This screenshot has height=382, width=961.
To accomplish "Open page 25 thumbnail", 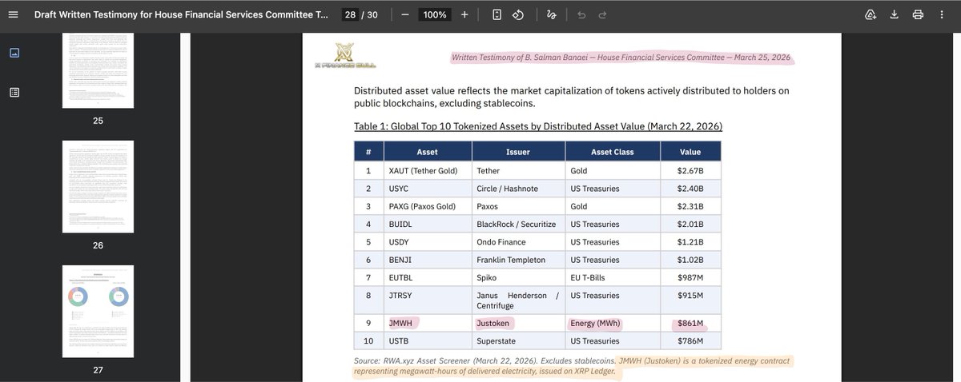I will pyautogui.click(x=98, y=70).
